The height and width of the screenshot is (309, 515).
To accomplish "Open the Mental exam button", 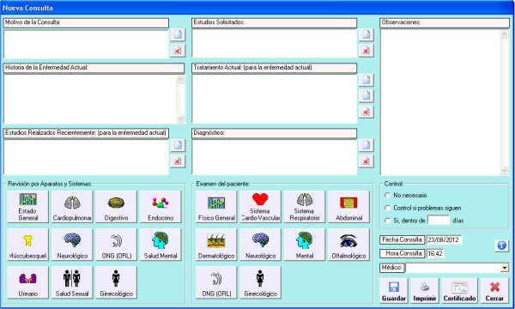I will (x=305, y=245).
